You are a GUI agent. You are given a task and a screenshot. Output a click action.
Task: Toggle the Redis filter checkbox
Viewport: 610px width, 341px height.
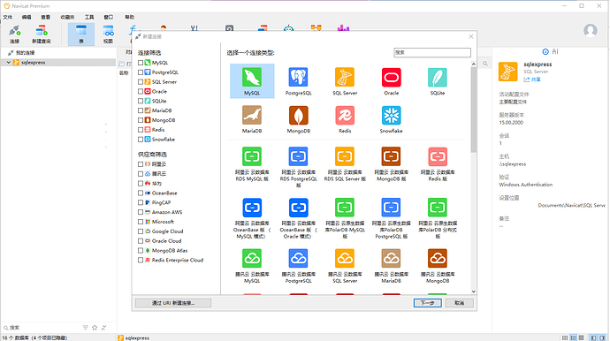(x=141, y=130)
